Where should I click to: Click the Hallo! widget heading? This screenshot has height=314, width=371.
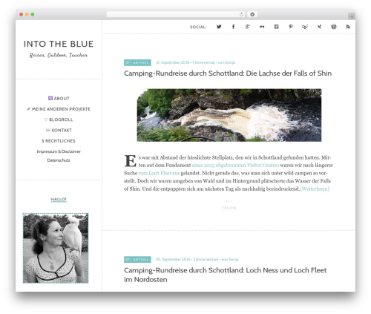59,199
